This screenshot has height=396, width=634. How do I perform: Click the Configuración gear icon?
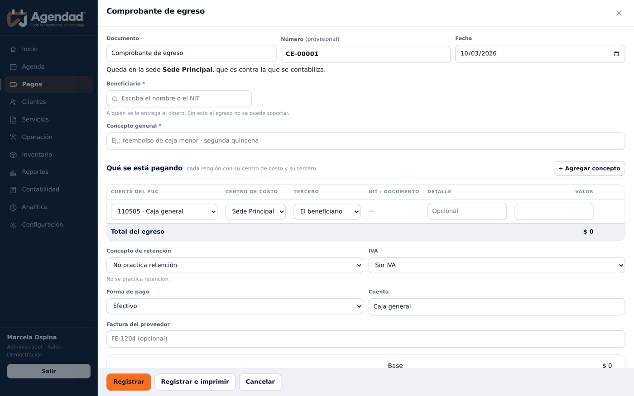13,225
